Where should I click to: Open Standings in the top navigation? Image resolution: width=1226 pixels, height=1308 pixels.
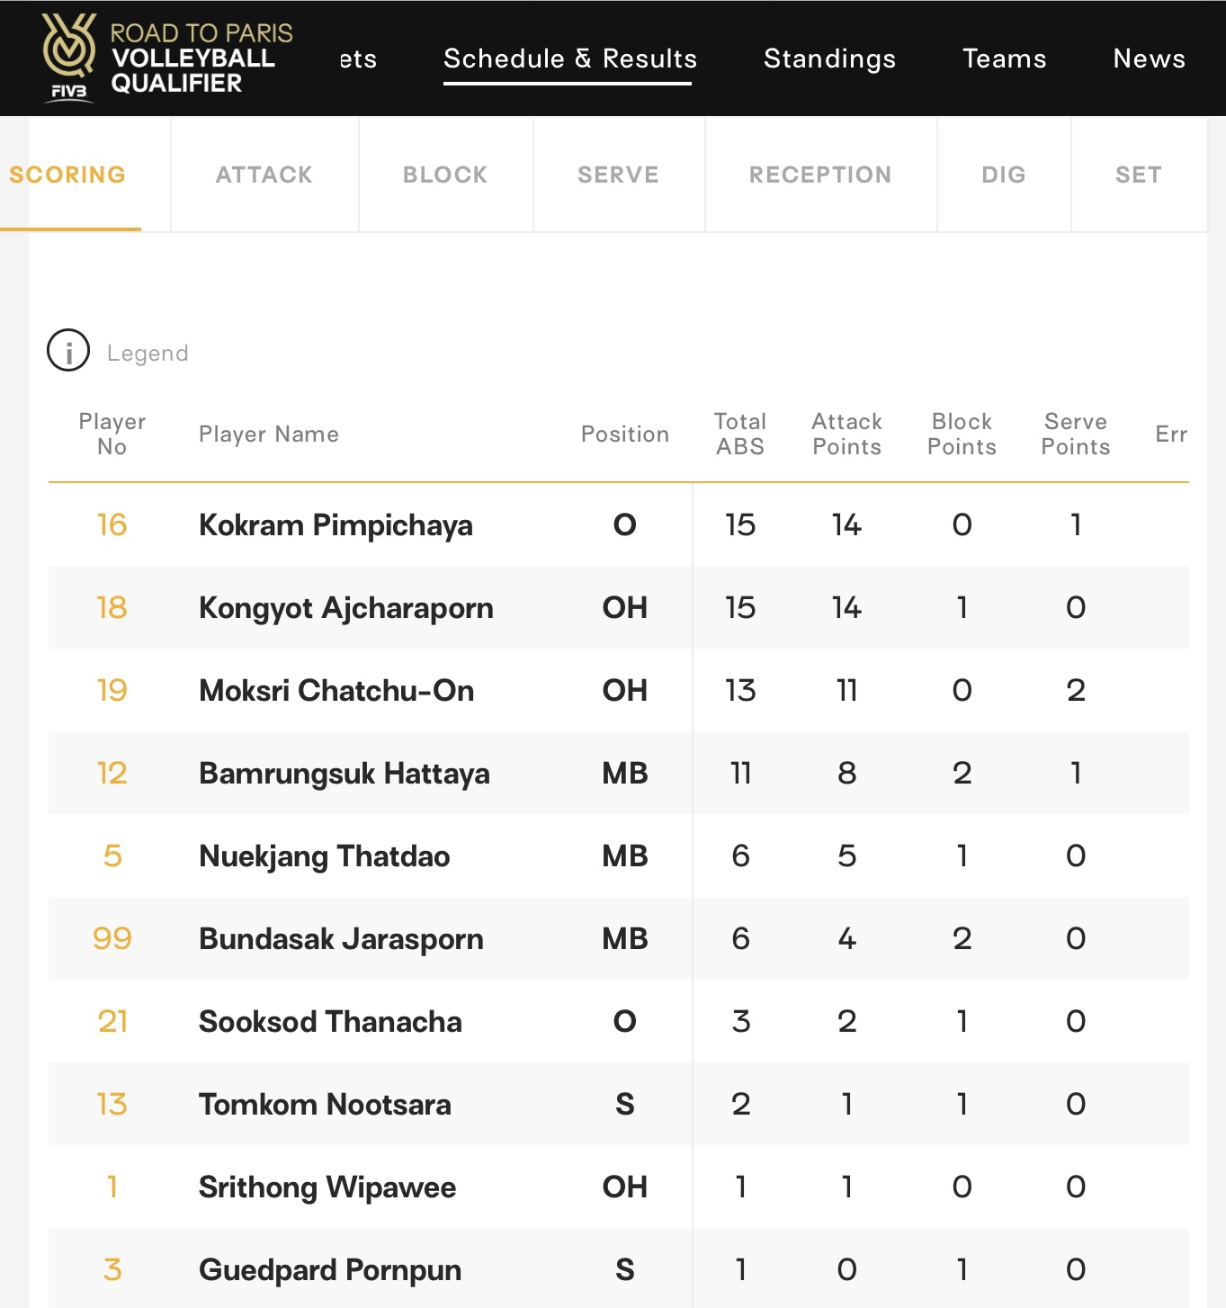[x=829, y=58]
